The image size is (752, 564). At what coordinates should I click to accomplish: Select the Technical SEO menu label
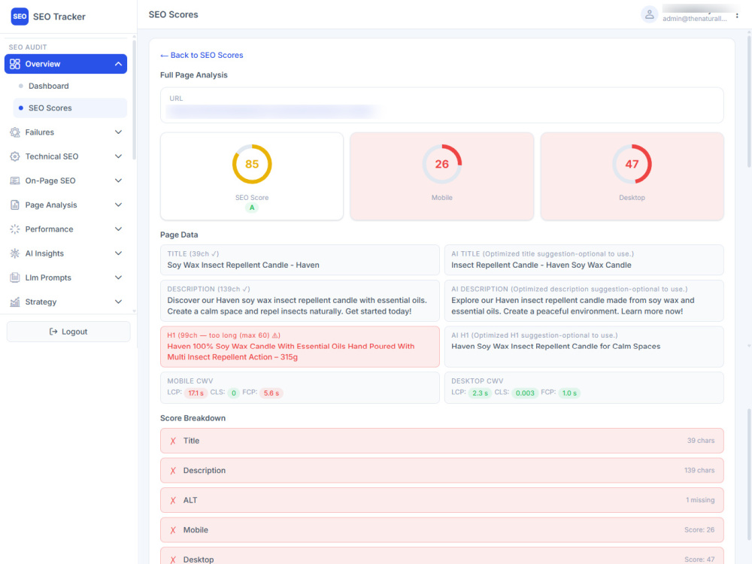tap(52, 156)
